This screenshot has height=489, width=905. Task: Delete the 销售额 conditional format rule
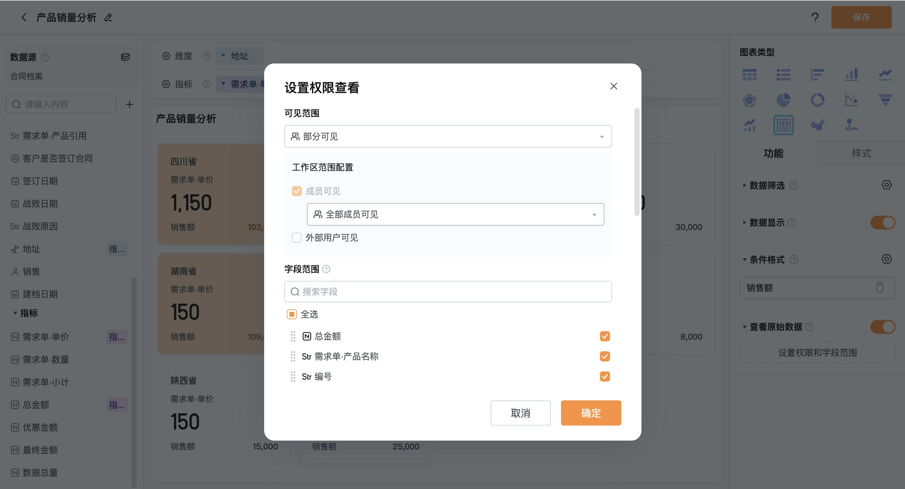880,288
